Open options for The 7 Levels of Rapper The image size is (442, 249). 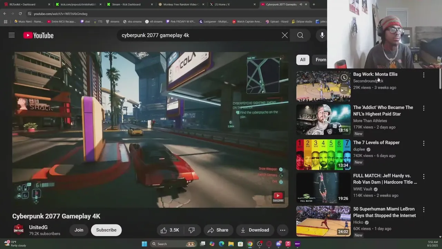coord(424,143)
